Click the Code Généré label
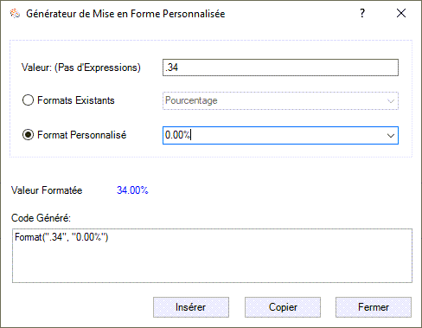Screen dimensions: 422x328 (x=41, y=218)
